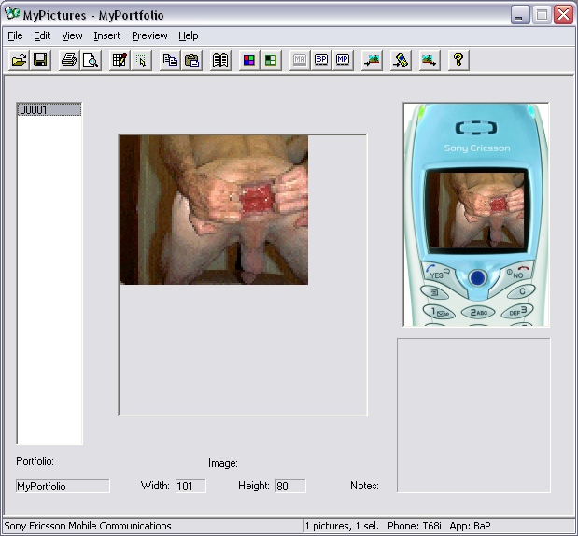Click the green and black squares icon
This screenshot has height=536, width=578.
tap(271, 60)
